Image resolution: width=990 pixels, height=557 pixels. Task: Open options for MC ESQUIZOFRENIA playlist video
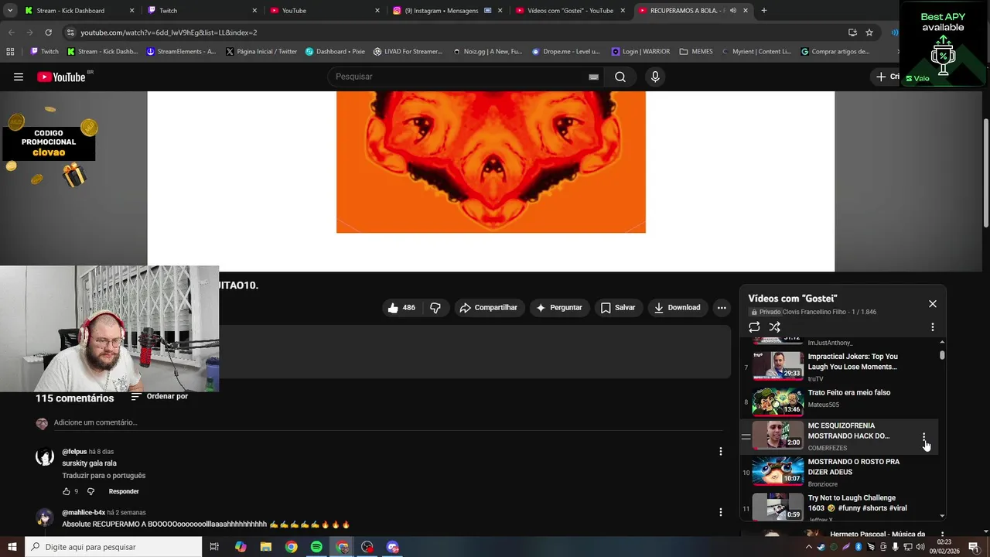[923, 438]
